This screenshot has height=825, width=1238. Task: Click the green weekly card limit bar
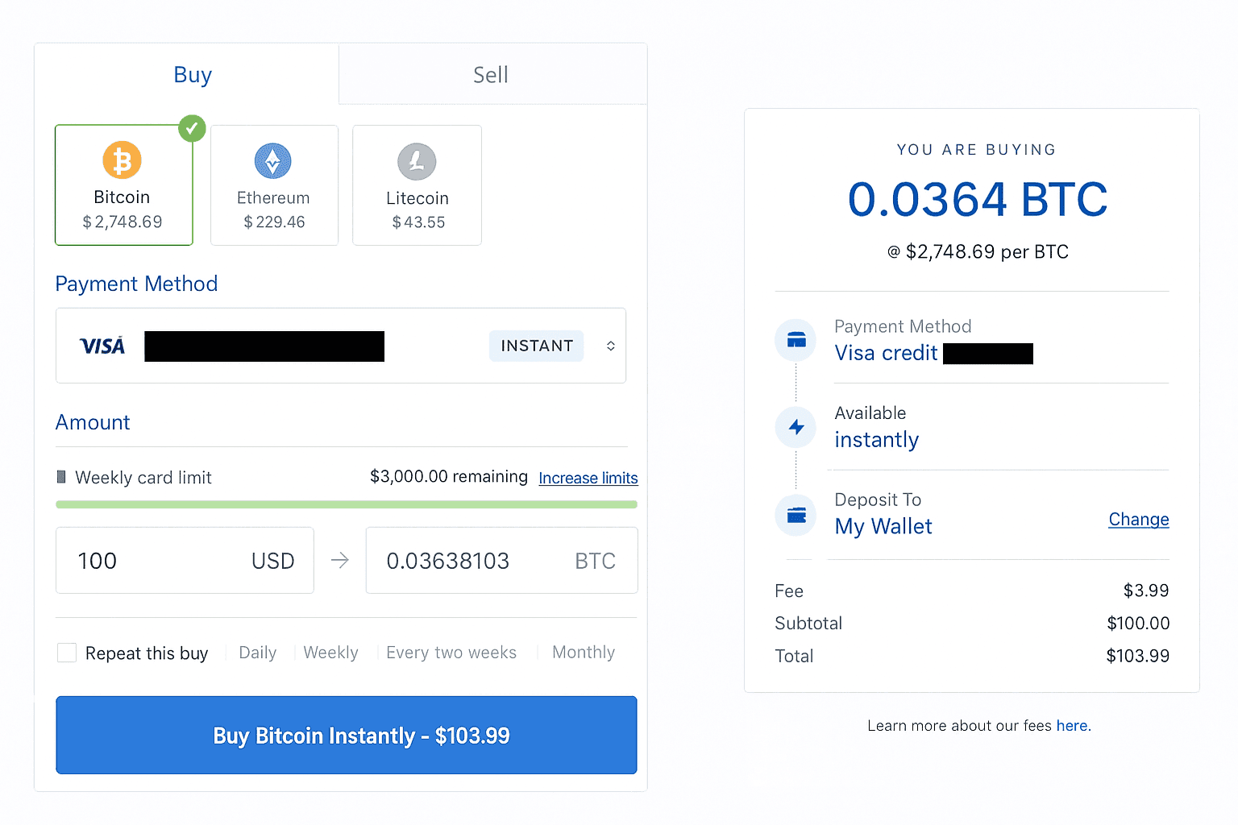click(x=347, y=504)
